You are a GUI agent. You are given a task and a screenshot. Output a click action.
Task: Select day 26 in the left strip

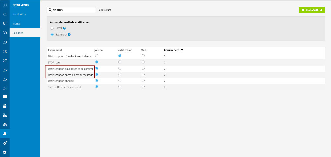coord(5,70)
